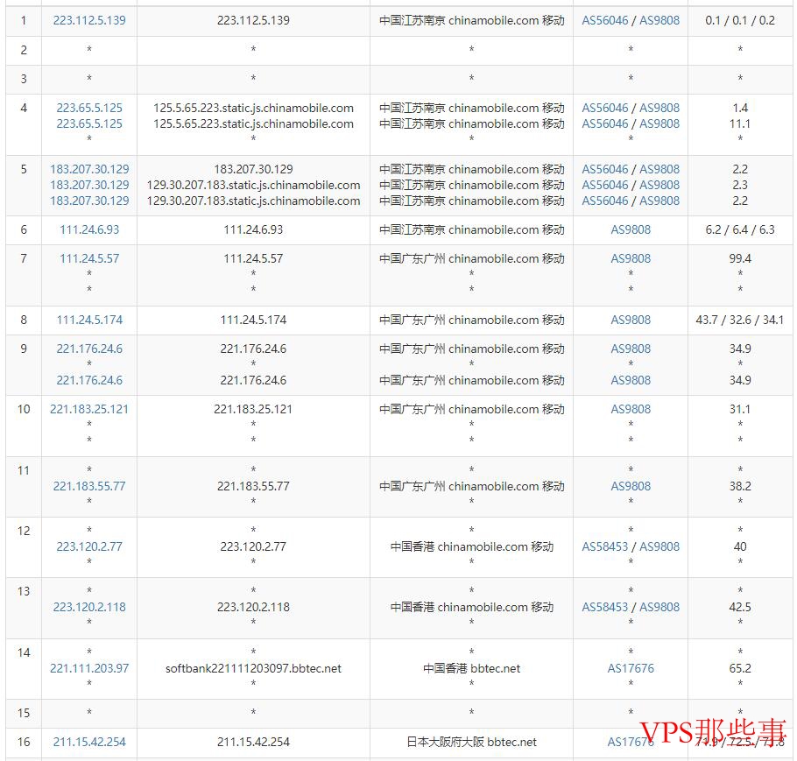This screenshot has height=761, width=797.
Task: Select hostname softbank221111203097.bbtec.net
Action: (253, 668)
